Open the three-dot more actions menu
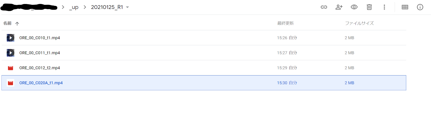Screen dimensions: 431x131 [384, 7]
